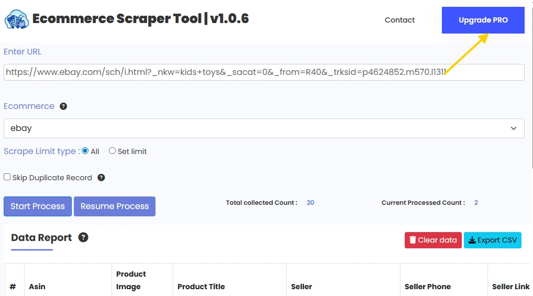Show help icon next to Data Report
This screenshot has height=296, width=533.
pos(83,237)
